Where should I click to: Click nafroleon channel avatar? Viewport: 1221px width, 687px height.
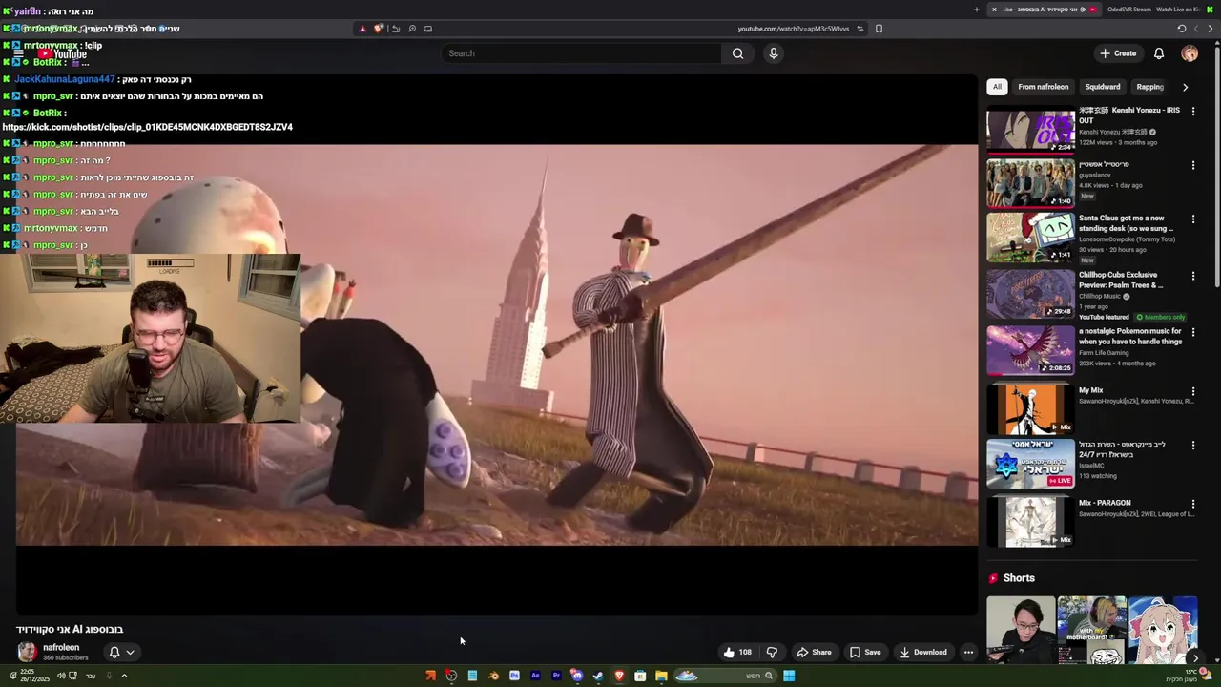pyautogui.click(x=27, y=652)
